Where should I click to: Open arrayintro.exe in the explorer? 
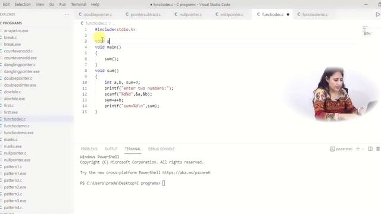(16, 31)
